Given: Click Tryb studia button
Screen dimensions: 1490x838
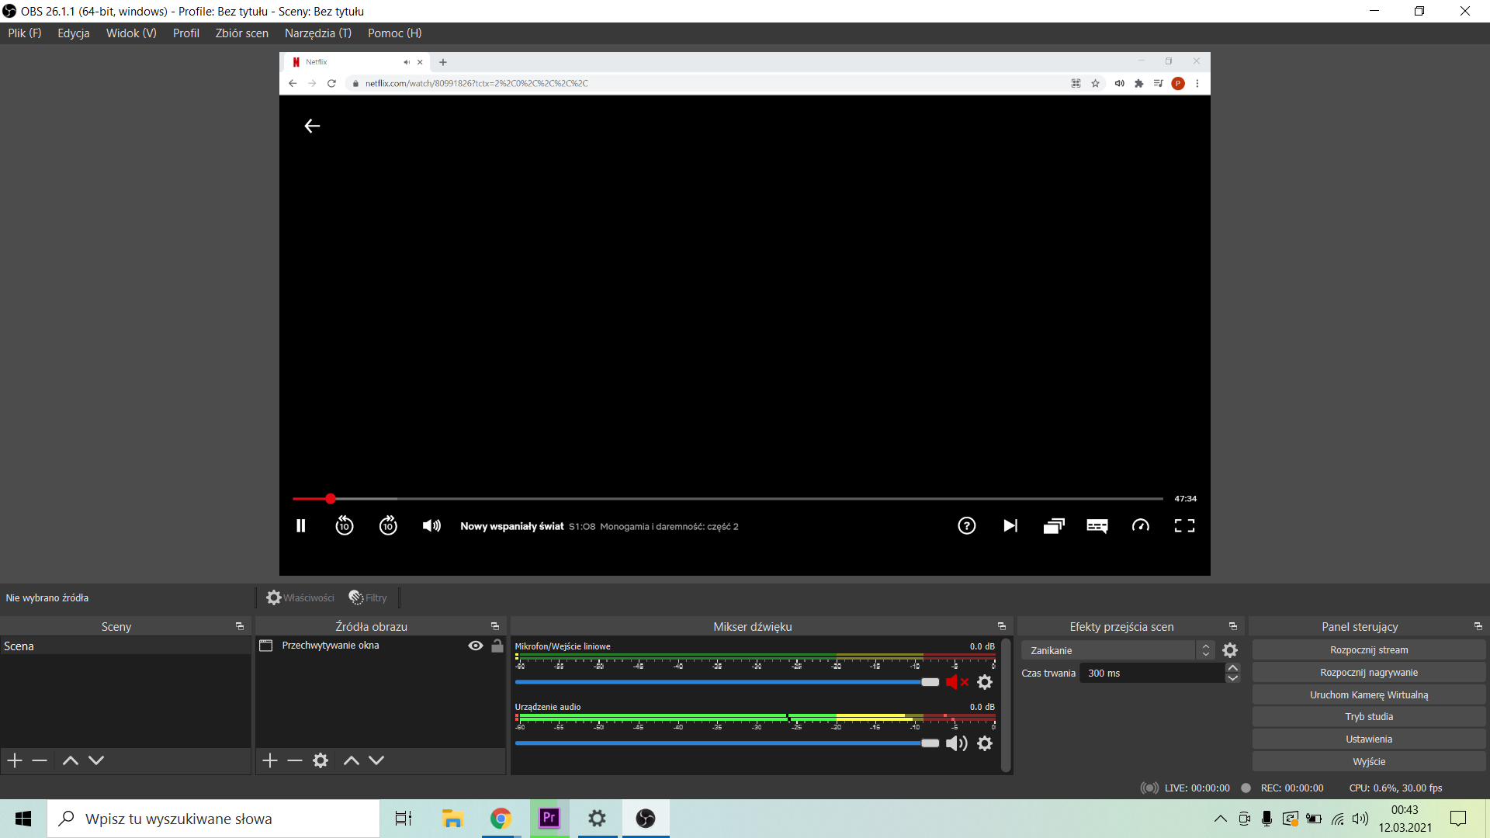Looking at the screenshot, I should (x=1369, y=717).
